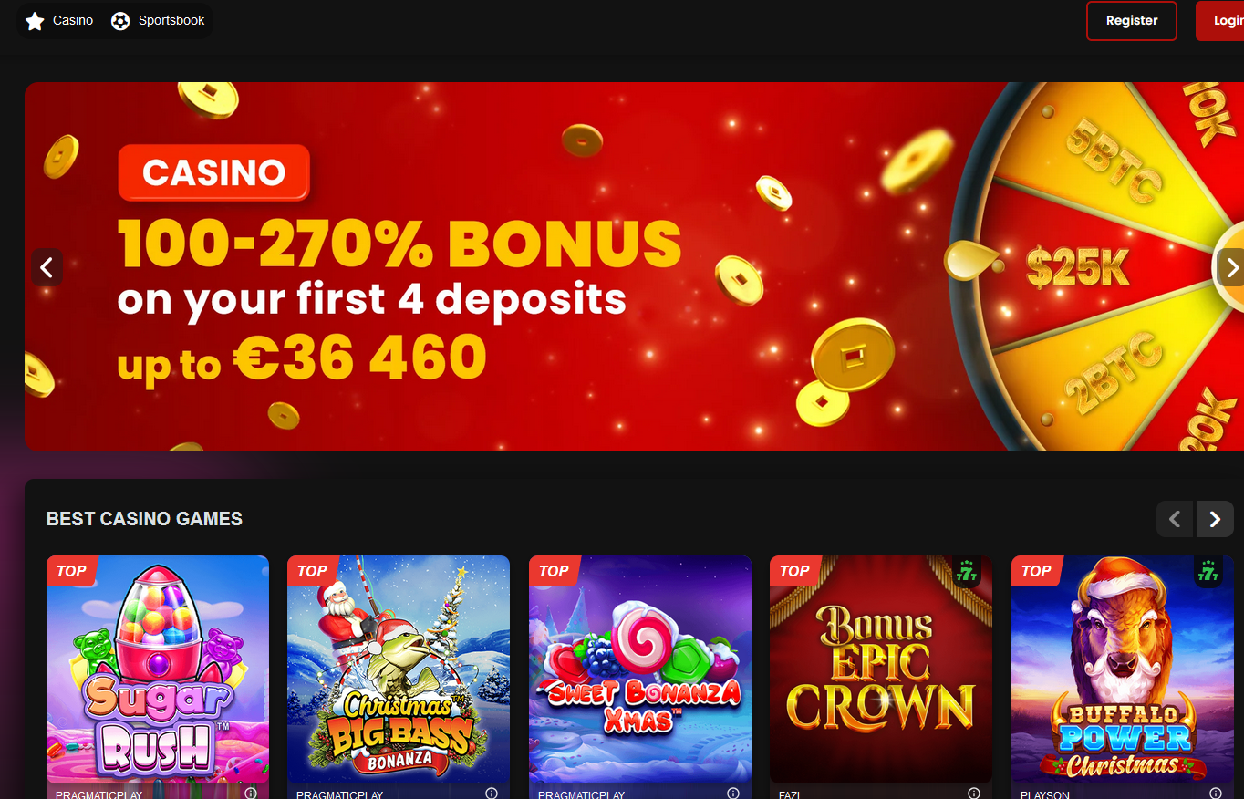Viewport: 1244px width, 799px height.
Task: Open the Sugar Rush game thumbnail
Action: [158, 669]
